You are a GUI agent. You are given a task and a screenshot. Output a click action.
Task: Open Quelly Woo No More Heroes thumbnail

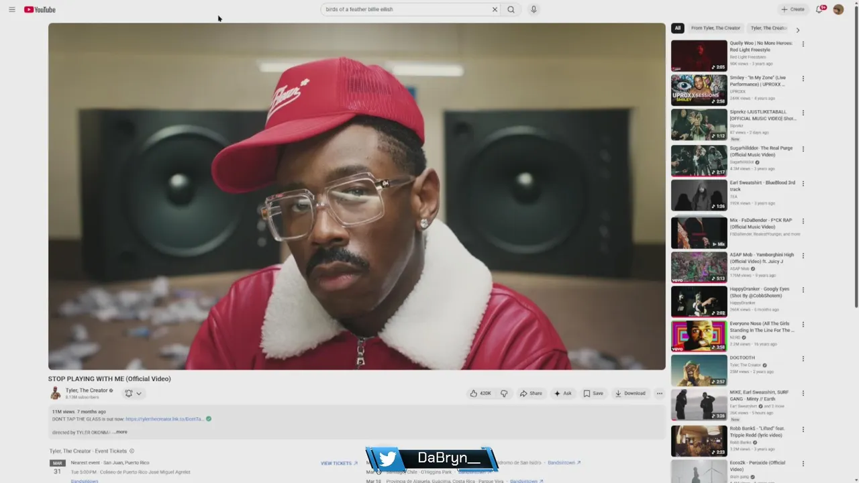click(x=699, y=56)
